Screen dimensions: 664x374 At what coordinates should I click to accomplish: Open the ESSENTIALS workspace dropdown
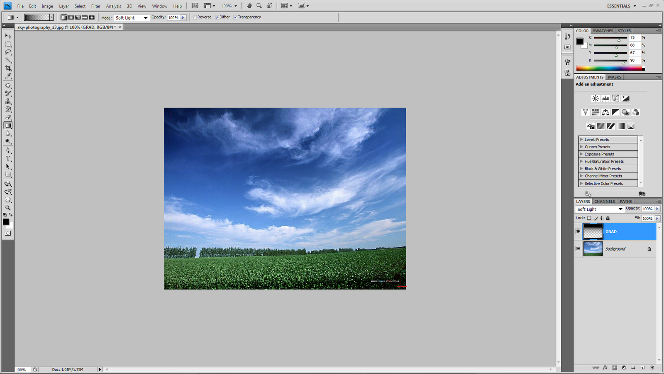tap(621, 6)
